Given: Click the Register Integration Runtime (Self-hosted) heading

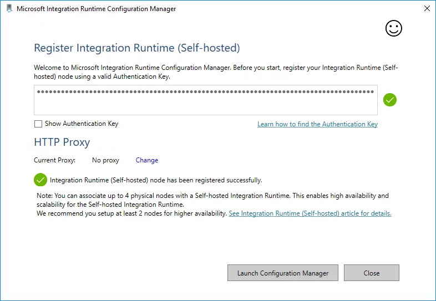Looking at the screenshot, I should [136, 48].
